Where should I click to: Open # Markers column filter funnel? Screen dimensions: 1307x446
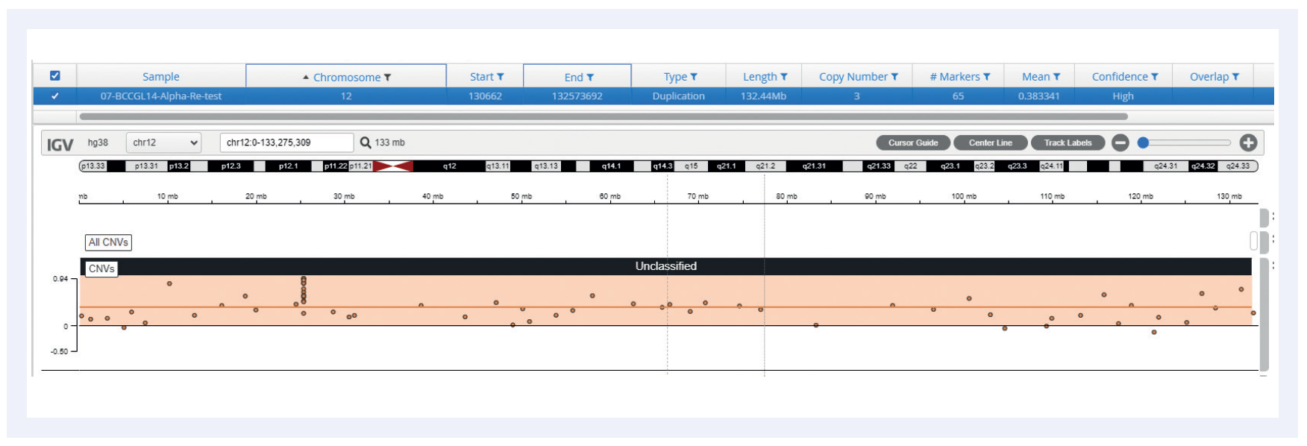986,77
